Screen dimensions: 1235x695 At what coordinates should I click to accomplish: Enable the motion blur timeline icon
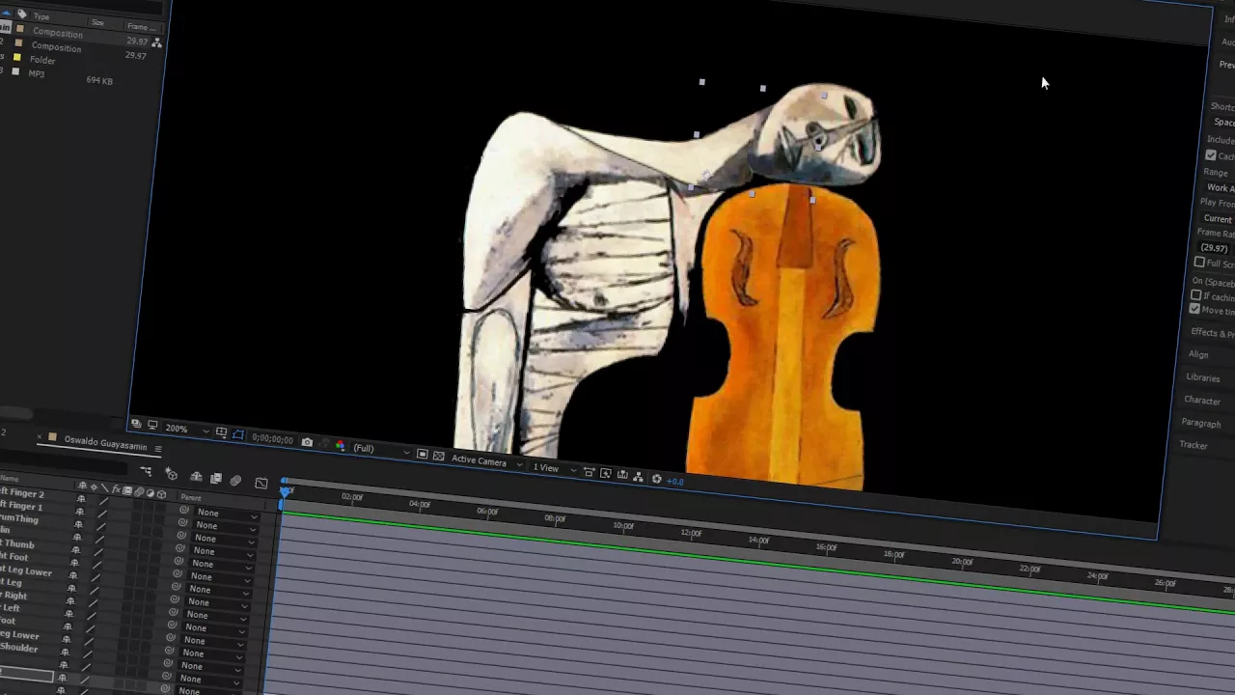point(235,480)
